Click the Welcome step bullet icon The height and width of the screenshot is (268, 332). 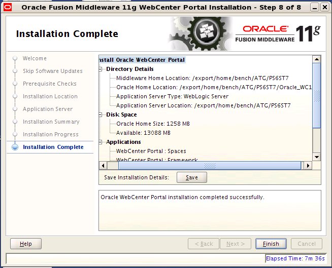(15, 58)
